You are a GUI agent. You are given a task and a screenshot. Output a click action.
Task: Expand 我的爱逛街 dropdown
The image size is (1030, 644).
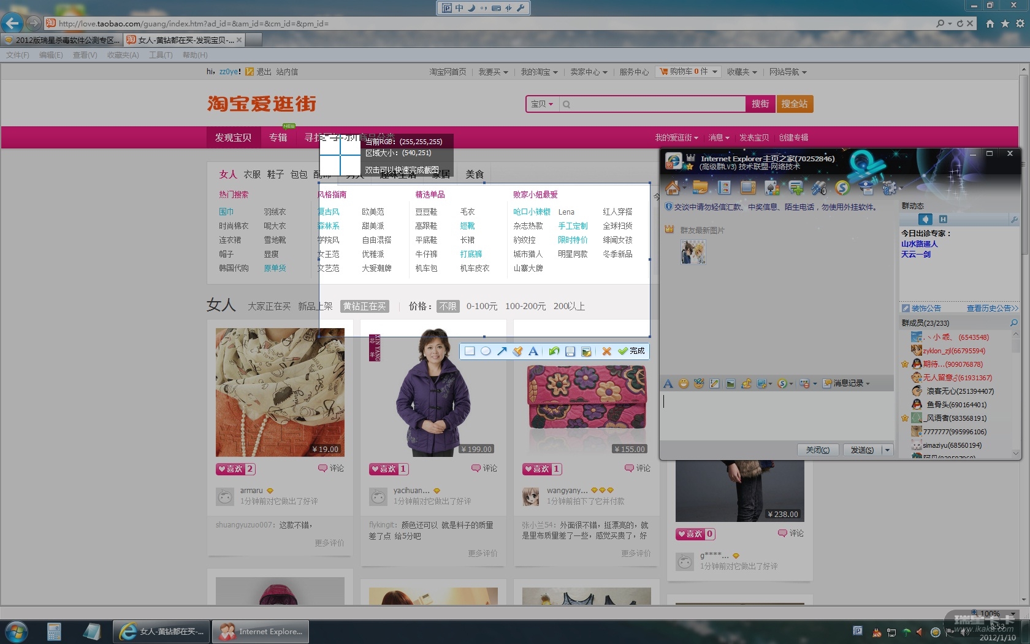(676, 137)
